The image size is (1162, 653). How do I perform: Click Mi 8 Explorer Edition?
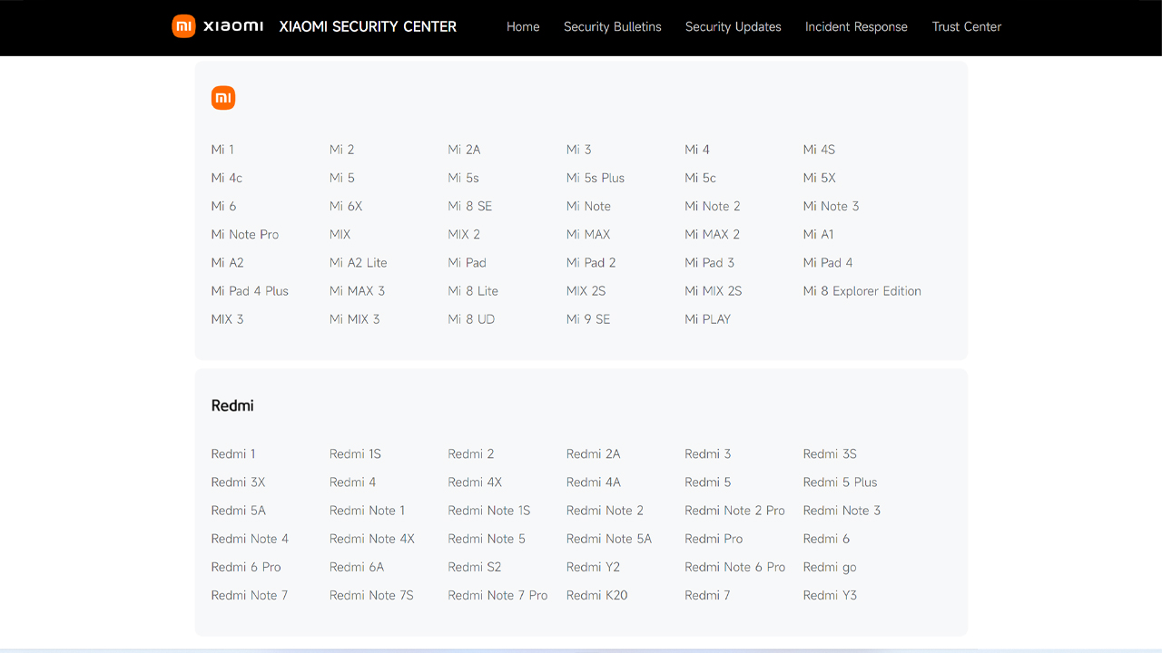pyautogui.click(x=862, y=290)
